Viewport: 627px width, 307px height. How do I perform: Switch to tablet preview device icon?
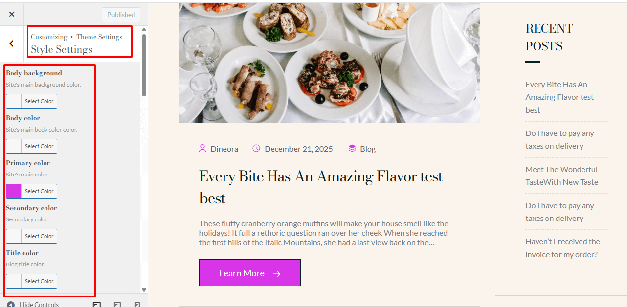[117, 305]
